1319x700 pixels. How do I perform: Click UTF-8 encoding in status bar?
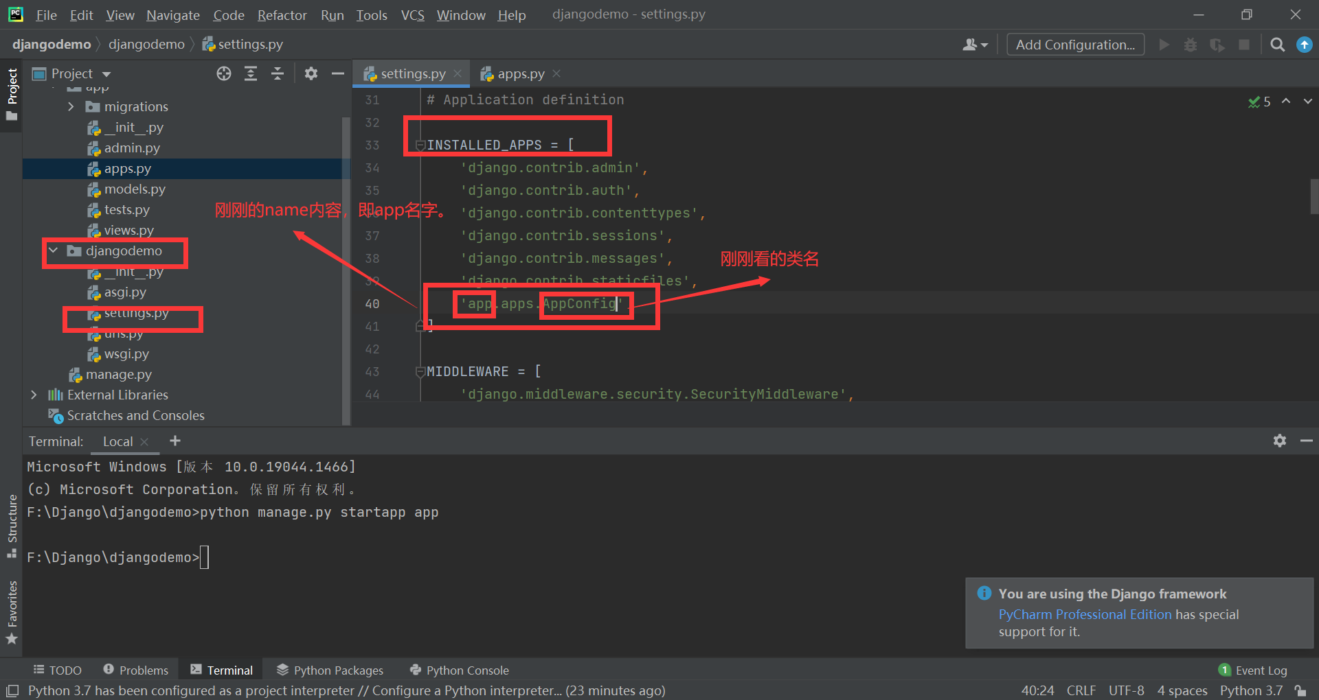tap(1126, 690)
